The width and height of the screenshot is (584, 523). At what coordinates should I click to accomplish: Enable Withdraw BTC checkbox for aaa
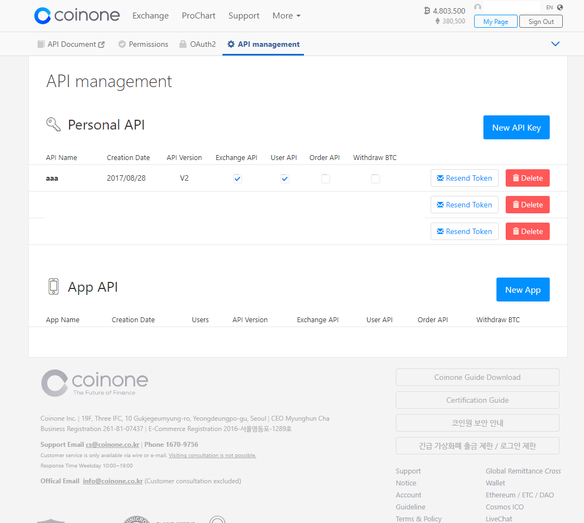pos(376,179)
